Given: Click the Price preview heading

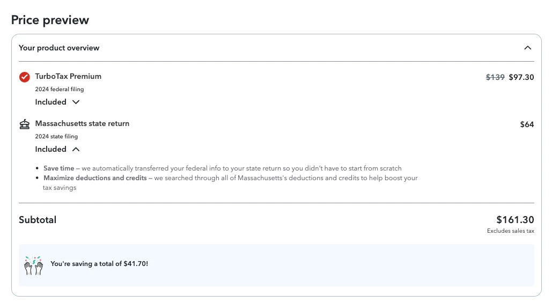Looking at the screenshot, I should 50,20.
